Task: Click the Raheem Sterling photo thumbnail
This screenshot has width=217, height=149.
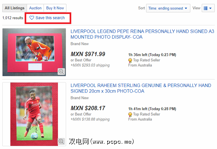Action: pos(34,114)
